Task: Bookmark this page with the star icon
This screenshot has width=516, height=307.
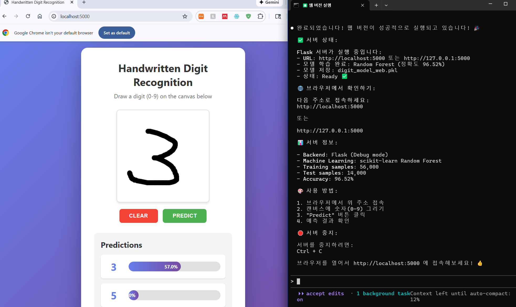Action: pos(185,16)
